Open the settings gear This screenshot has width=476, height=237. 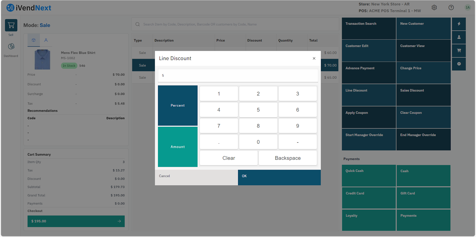pos(434,8)
